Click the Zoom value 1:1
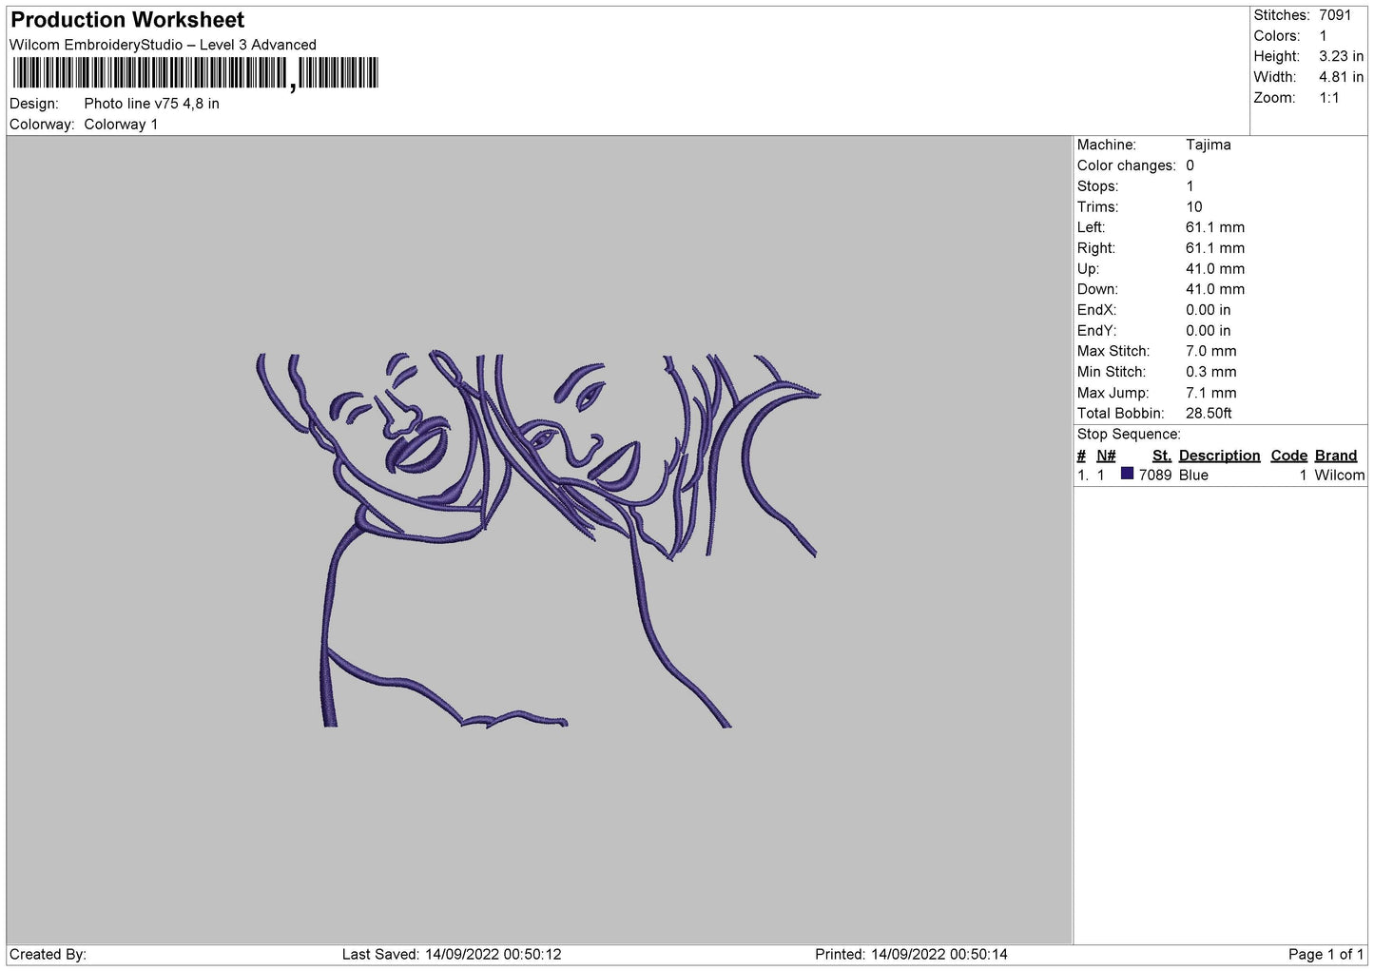1374x971 pixels. tap(1328, 98)
